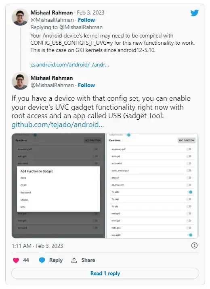Toggle the uvc.usb0 function switch
210x289 pixels.
click(x=189, y=235)
